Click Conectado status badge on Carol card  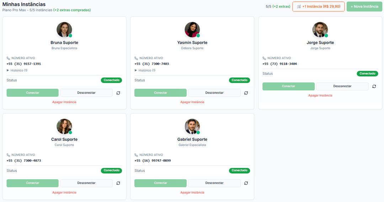111,171
